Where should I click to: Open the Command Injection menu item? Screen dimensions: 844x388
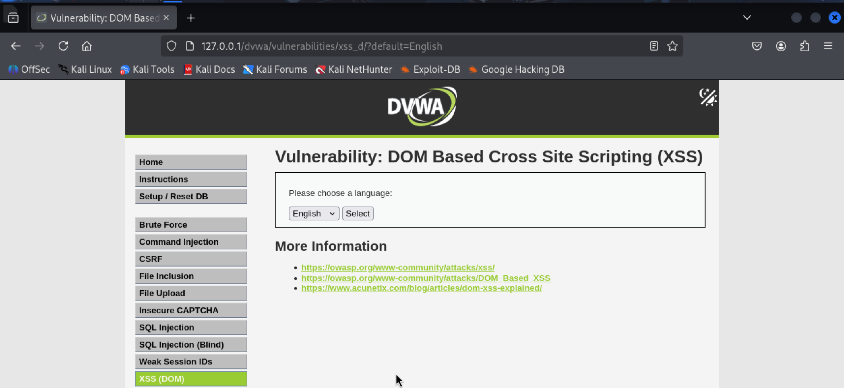pyautogui.click(x=191, y=242)
